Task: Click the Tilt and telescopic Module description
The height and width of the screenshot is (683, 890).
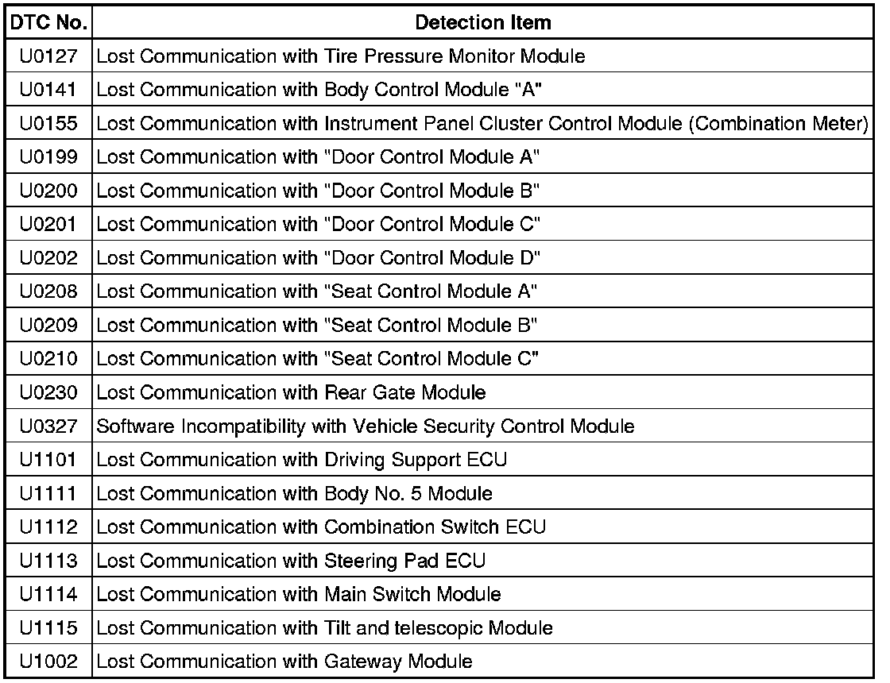Action: click(x=324, y=628)
